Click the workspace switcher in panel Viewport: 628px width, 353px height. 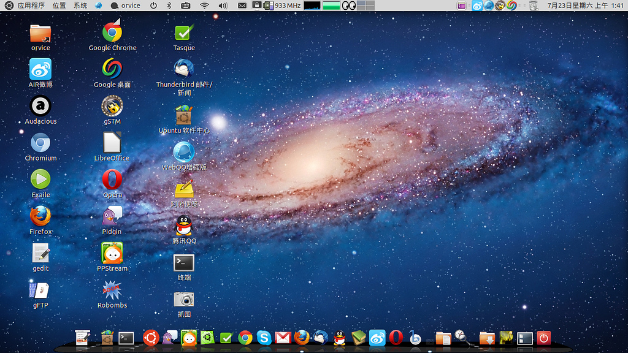(x=366, y=5)
